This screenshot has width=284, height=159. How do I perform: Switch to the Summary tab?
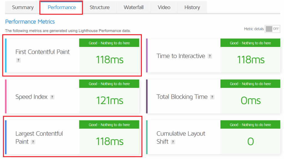pyautogui.click(x=23, y=8)
